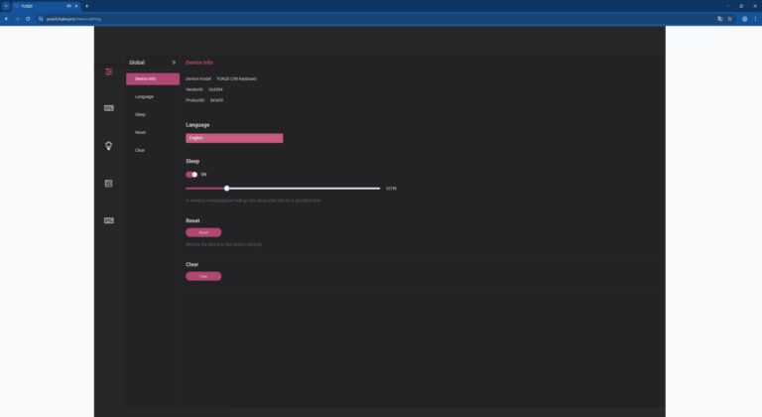762x417 pixels.
Task: Open the keyboard key mapping icon
Action: (x=109, y=108)
